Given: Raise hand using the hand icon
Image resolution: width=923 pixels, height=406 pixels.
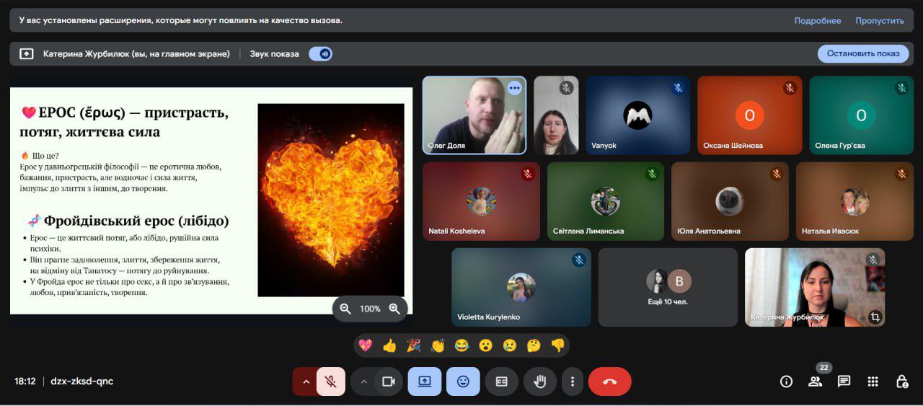Looking at the screenshot, I should point(539,381).
